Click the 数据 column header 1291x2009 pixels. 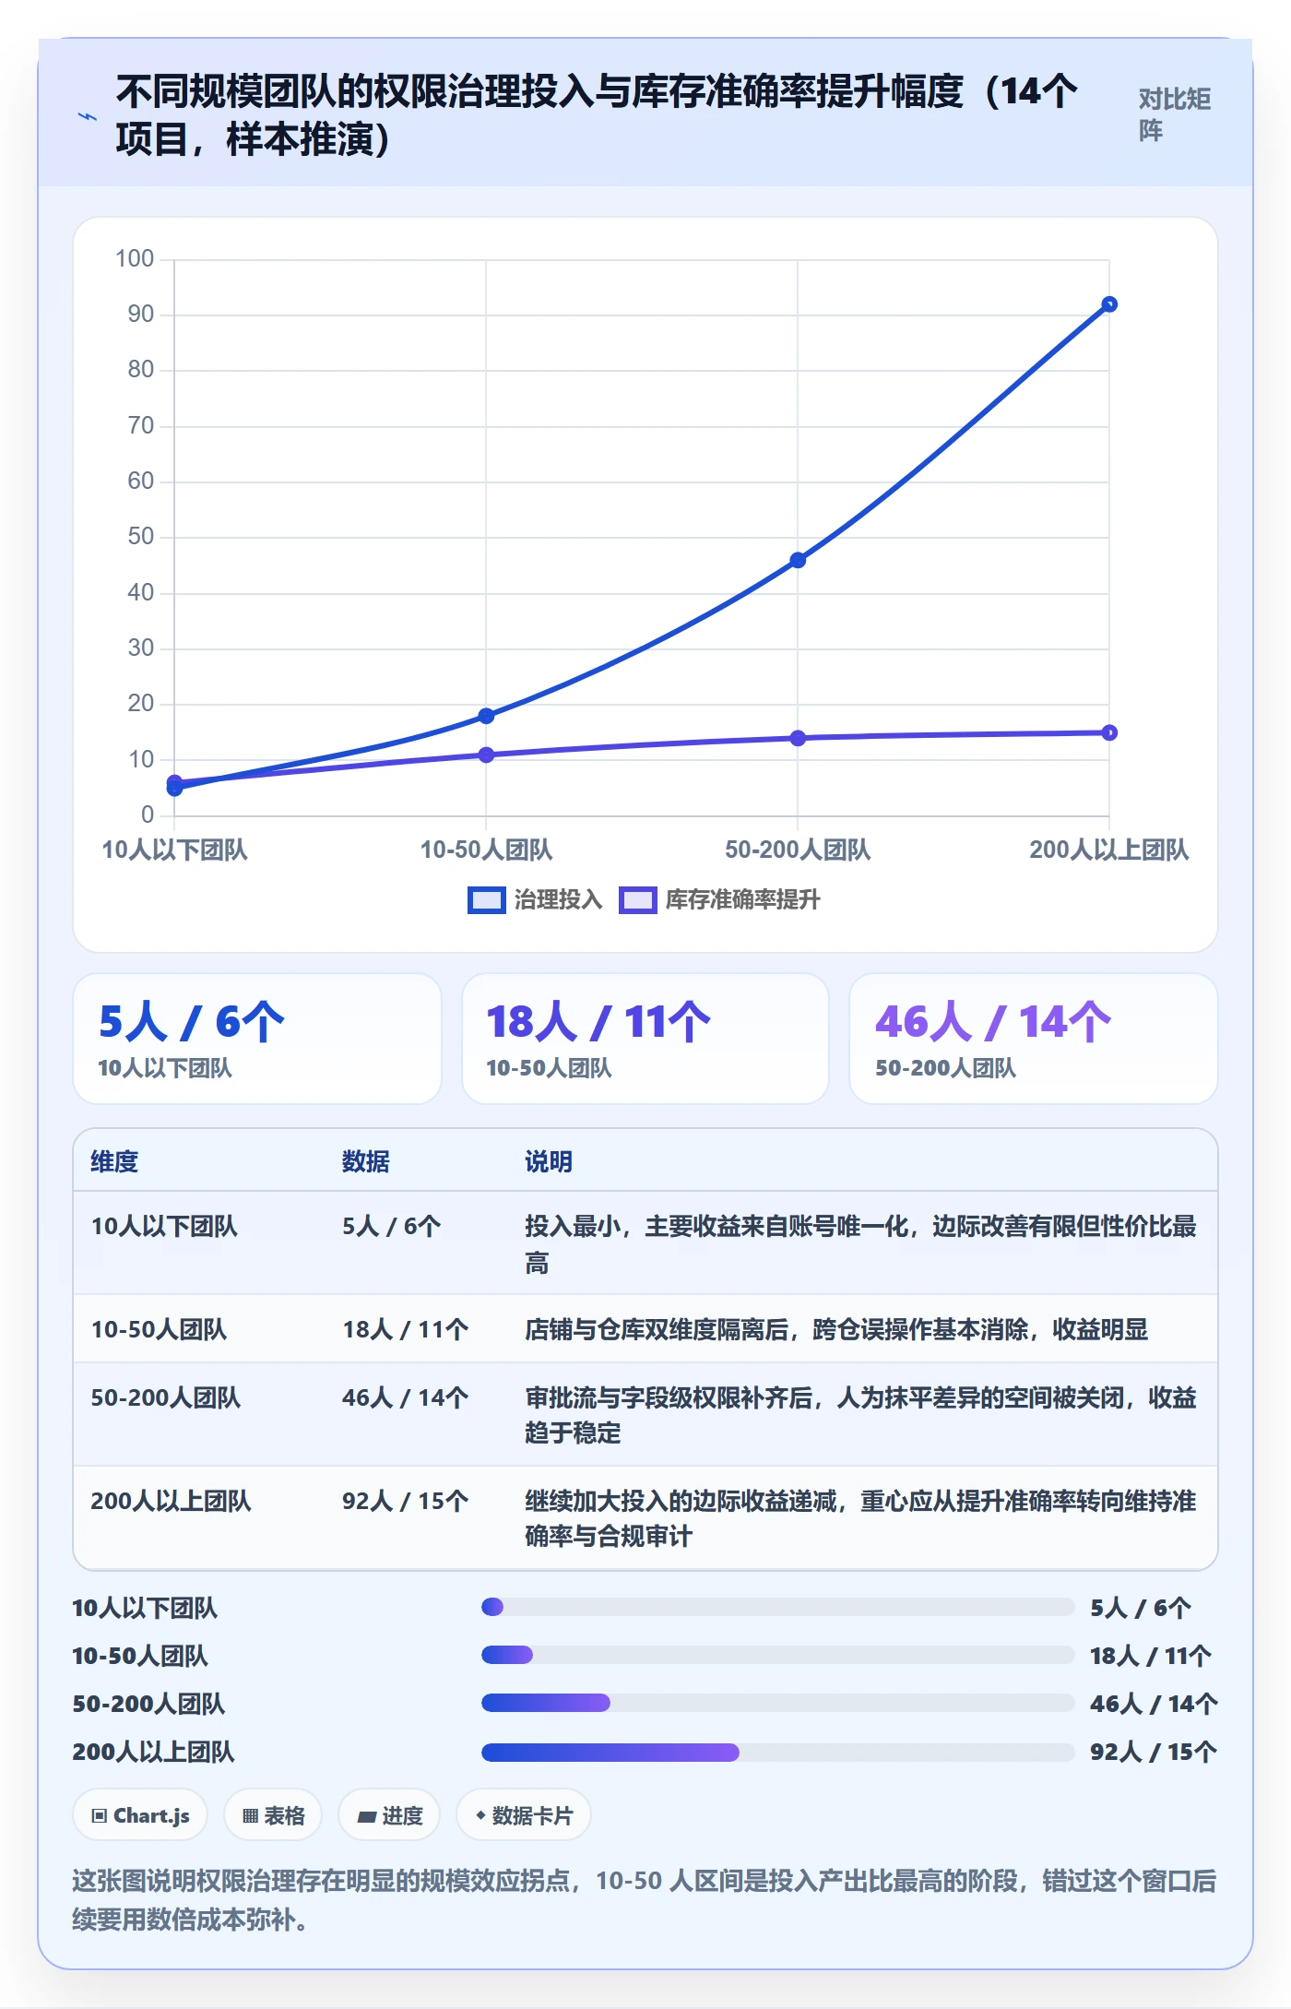[365, 1161]
